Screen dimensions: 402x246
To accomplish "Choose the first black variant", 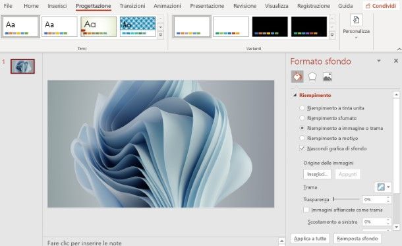I will [x=270, y=26].
